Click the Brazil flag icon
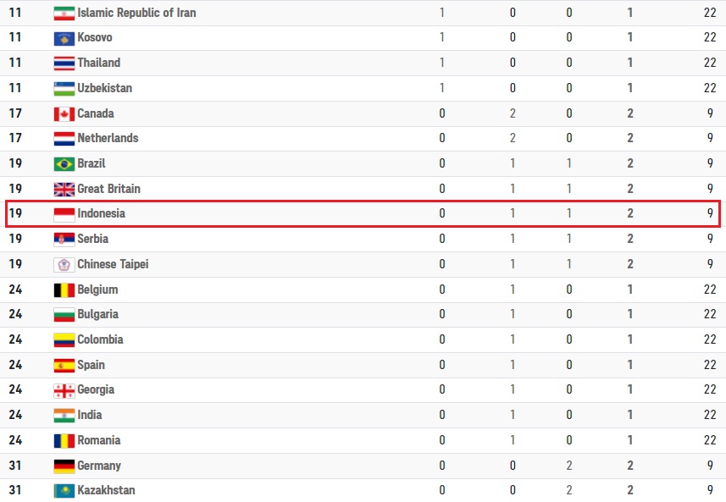This screenshot has width=726, height=502. coord(64,164)
